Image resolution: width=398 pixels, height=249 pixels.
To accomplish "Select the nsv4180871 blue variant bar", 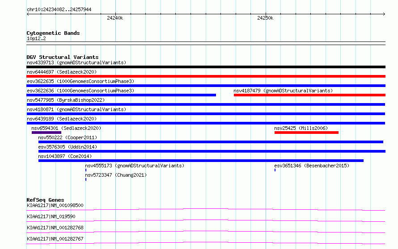I will (x=206, y=114).
